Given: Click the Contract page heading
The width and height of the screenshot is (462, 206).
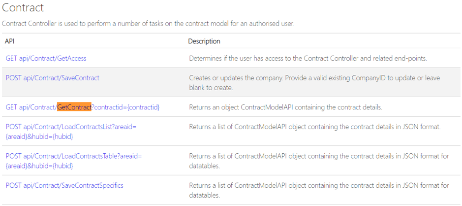Looking at the screenshot, I should [x=23, y=8].
